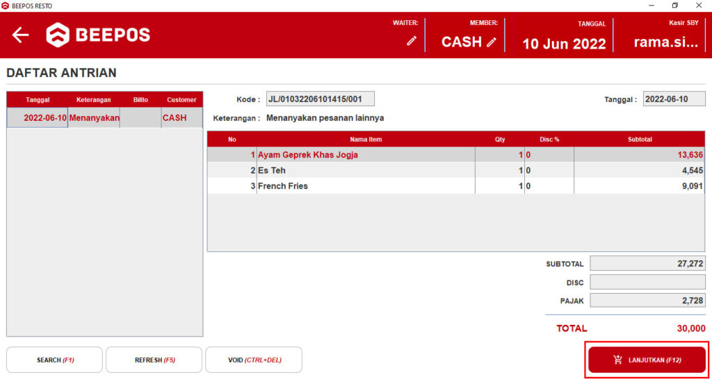This screenshot has height=379, width=712.
Task: Click the BEEPOS logo icon
Action: point(58,35)
